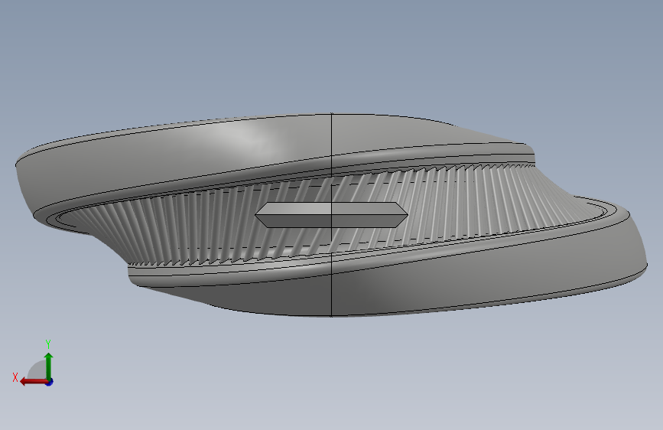Click the blue Z axis dot on the triad

tap(50, 382)
